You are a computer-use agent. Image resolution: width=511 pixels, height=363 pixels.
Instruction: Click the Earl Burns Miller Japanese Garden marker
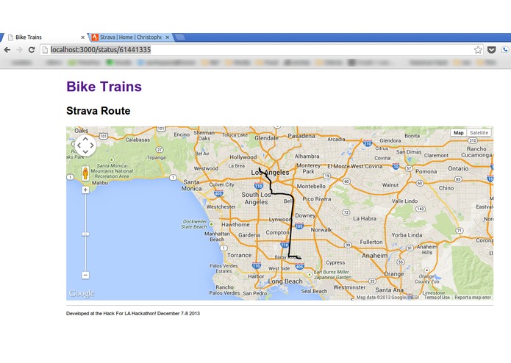tap(310, 275)
